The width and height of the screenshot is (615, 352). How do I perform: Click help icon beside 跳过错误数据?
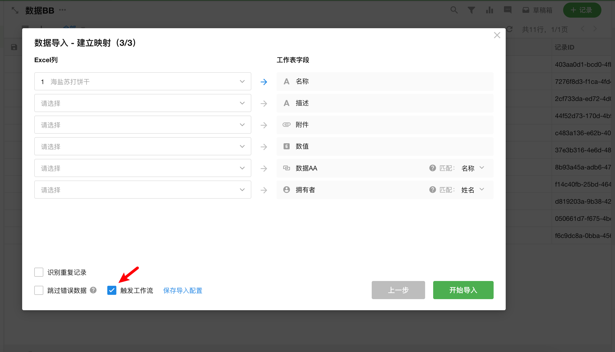pos(93,290)
